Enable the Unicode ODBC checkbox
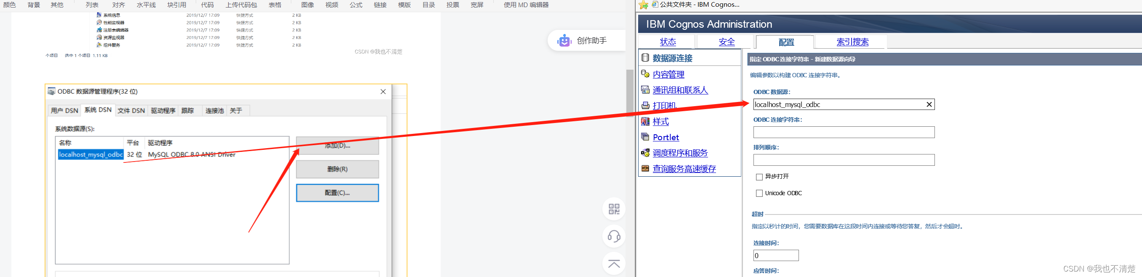 coord(759,193)
